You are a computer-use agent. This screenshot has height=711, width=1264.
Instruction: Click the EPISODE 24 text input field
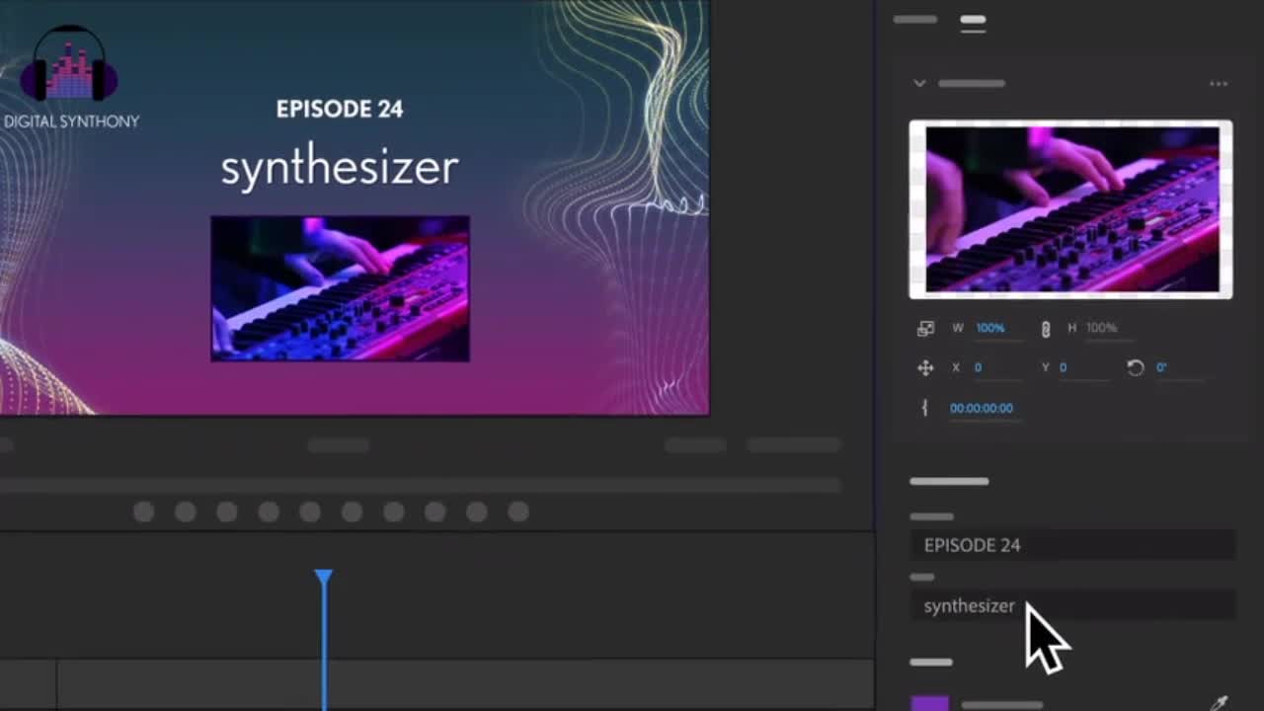pos(1071,545)
